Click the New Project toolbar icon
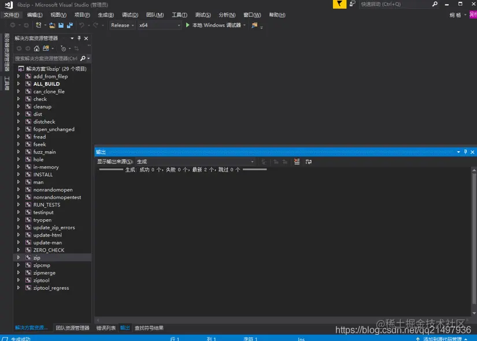The width and height of the screenshot is (477, 341). (x=38, y=25)
